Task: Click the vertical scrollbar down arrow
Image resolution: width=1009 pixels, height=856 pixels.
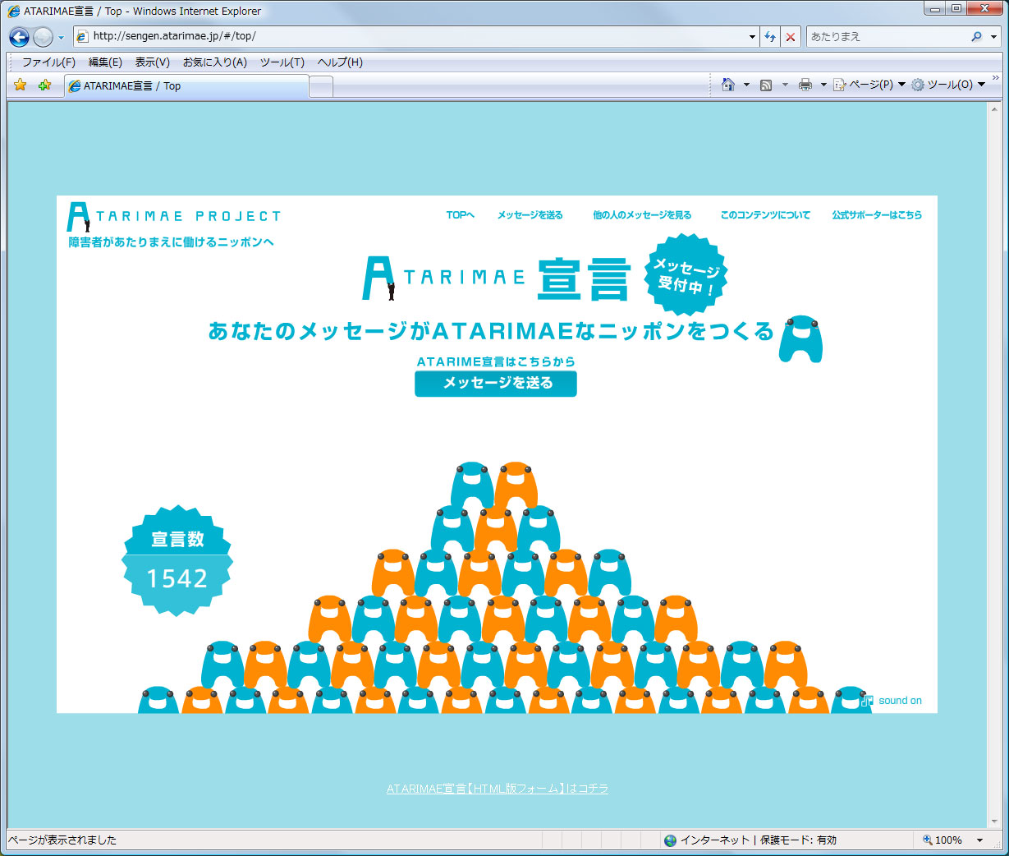Action: pos(994,821)
